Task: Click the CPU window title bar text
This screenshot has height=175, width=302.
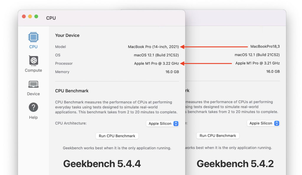Action: pos(51,18)
